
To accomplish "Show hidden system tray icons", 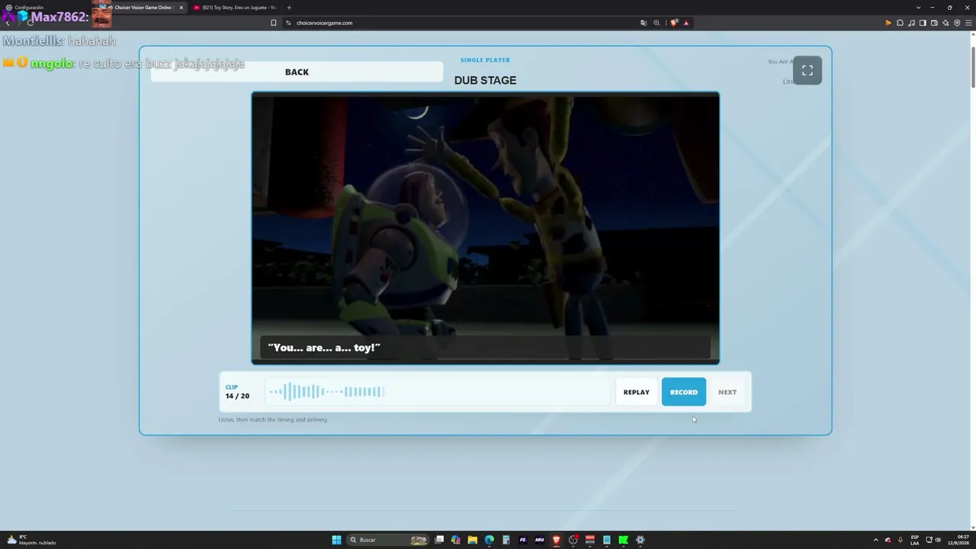I will pos(875,540).
